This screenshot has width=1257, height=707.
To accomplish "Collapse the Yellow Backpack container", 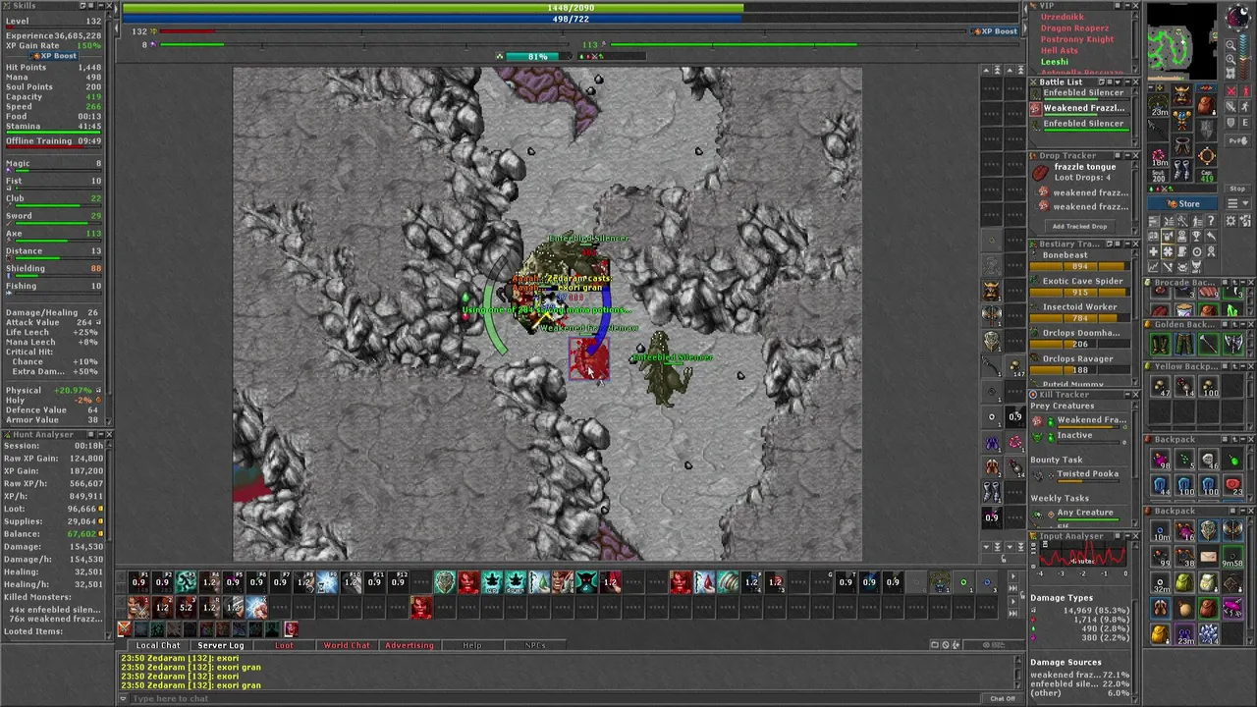I will 1242,366.
